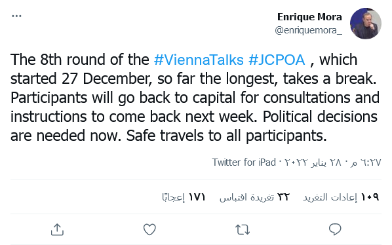This screenshot has width=392, height=245.
Task: Open Enrique Mora's profile picture
Action: click(366, 24)
